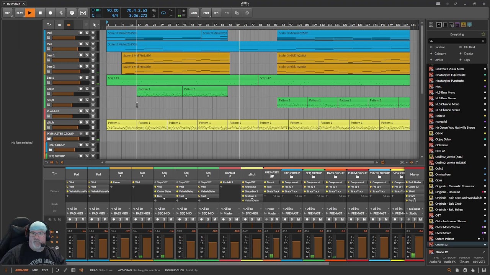
Task: Select the user presets browser icon
Action: point(463,25)
